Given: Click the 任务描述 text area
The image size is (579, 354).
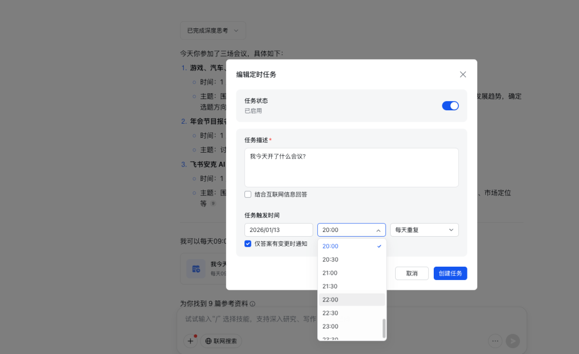Looking at the screenshot, I should [x=352, y=168].
